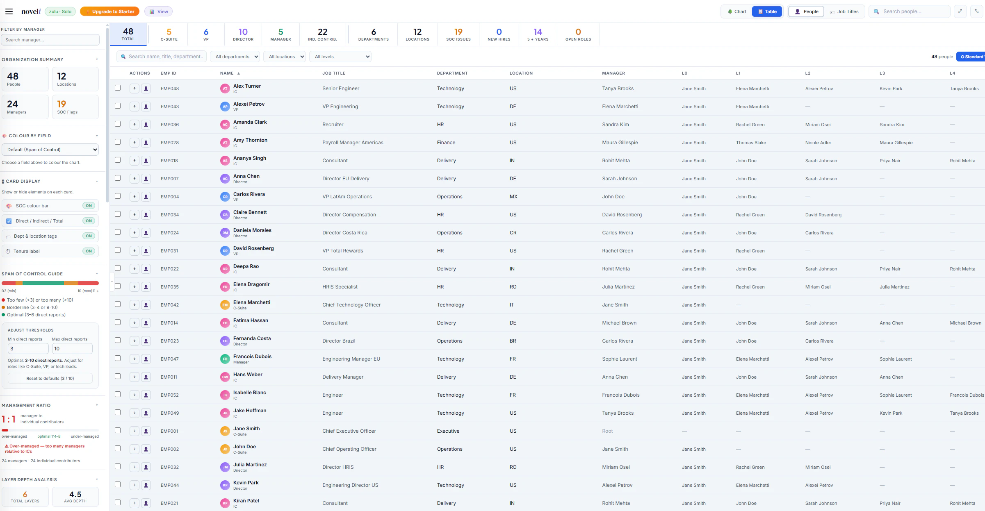Click the Elena Marchetti EM avatar

pyautogui.click(x=225, y=305)
